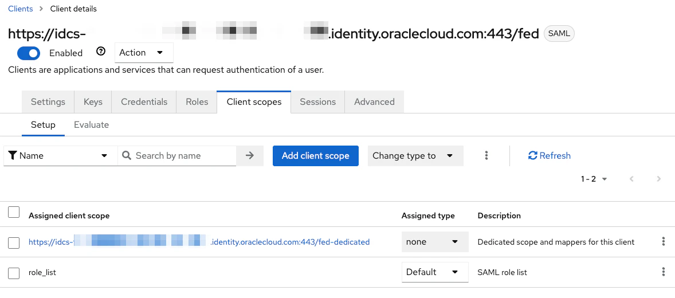The image size is (675, 298).
Task: Open kebab menu for role_list row
Action: [x=663, y=272]
